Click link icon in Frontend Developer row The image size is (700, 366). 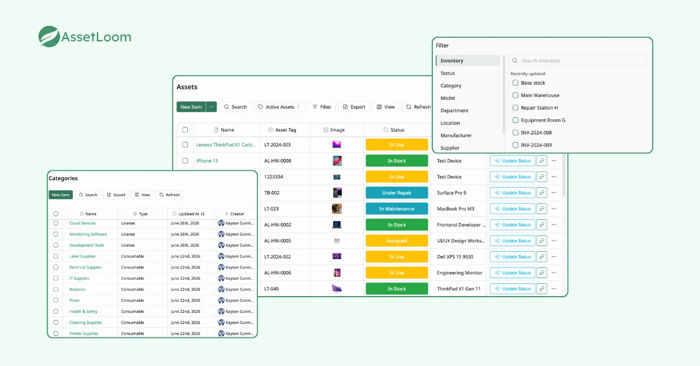click(541, 225)
